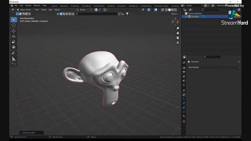251x141 pixels.
Task: Open the Render properties tab
Action: pyautogui.click(x=184, y=68)
